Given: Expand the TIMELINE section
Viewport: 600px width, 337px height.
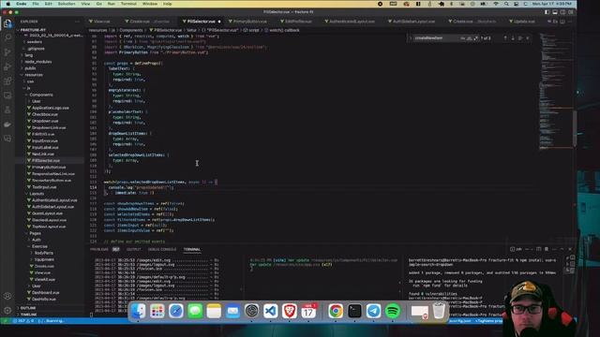Looking at the screenshot, I should coord(29,315).
